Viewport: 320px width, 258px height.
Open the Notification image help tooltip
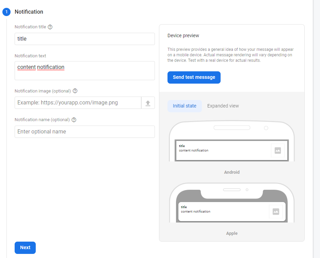tap(75, 91)
